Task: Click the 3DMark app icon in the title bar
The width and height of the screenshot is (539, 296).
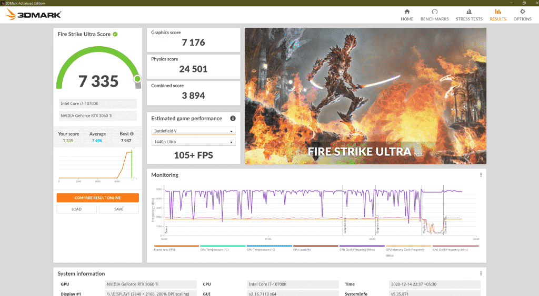Action: click(x=3, y=3)
